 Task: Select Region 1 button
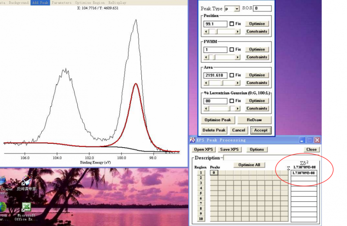click(201, 173)
